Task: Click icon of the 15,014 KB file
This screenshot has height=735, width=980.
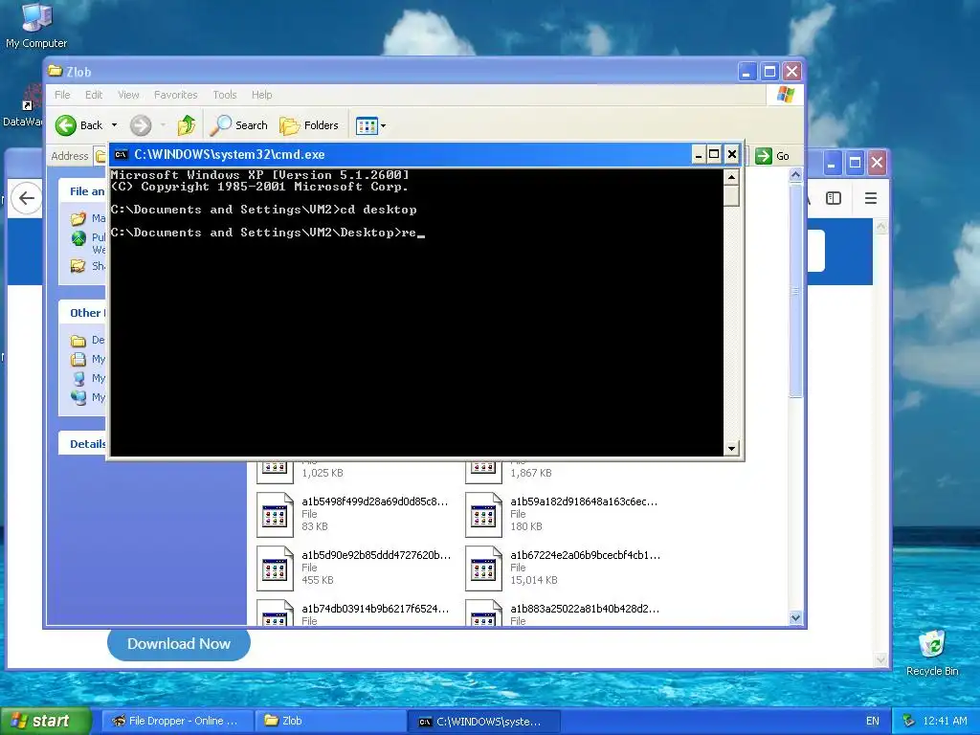Action: (x=483, y=568)
